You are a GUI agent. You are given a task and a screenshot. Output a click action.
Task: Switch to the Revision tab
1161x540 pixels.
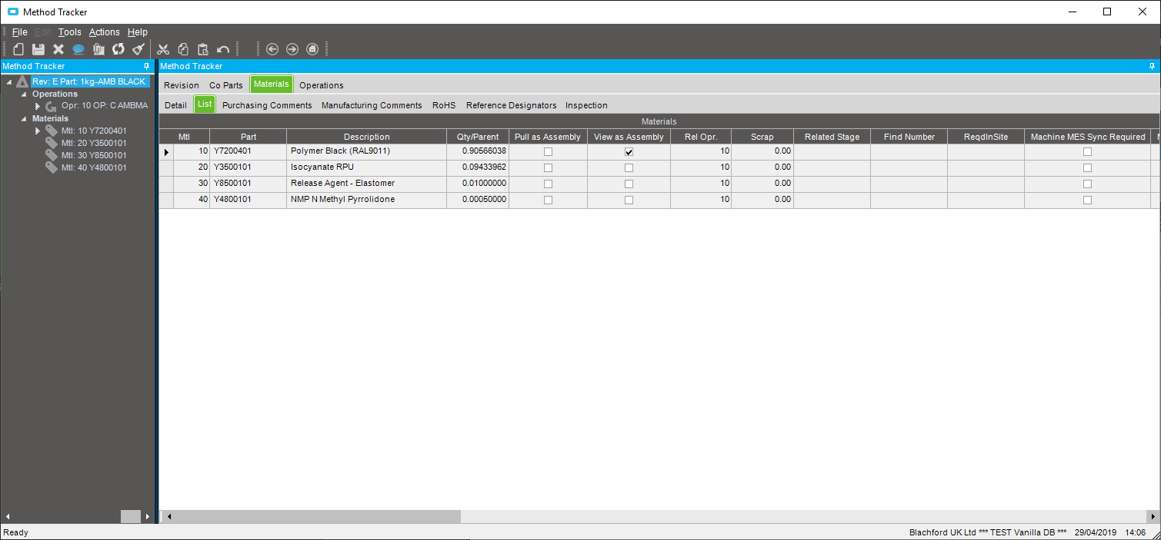click(x=182, y=85)
